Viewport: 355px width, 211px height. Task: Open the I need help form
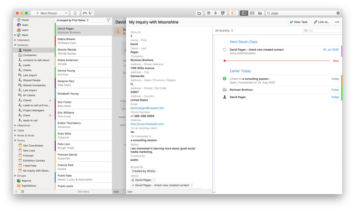(x=30, y=166)
